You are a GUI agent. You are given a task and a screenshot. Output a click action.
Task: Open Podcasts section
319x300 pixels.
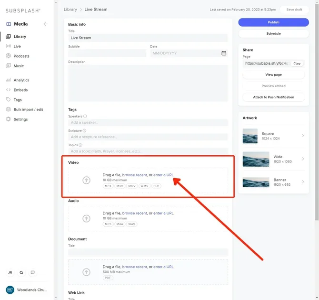(x=21, y=56)
